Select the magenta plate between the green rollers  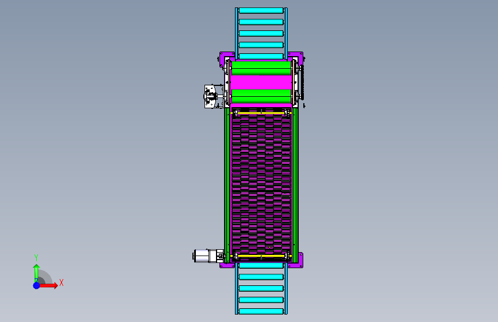[261, 83]
